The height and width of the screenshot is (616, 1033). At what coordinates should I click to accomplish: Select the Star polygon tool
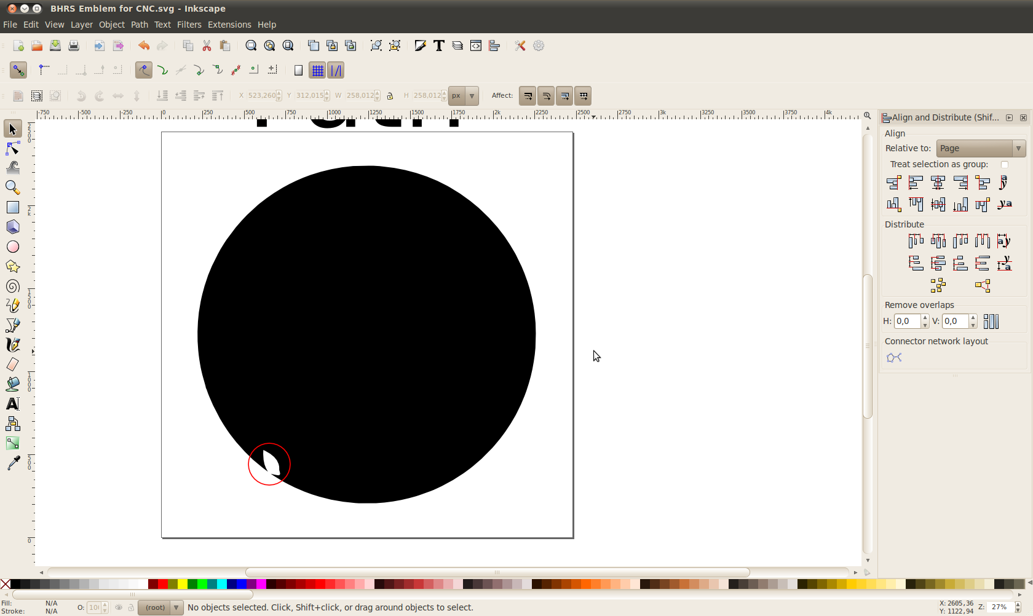[x=13, y=266]
